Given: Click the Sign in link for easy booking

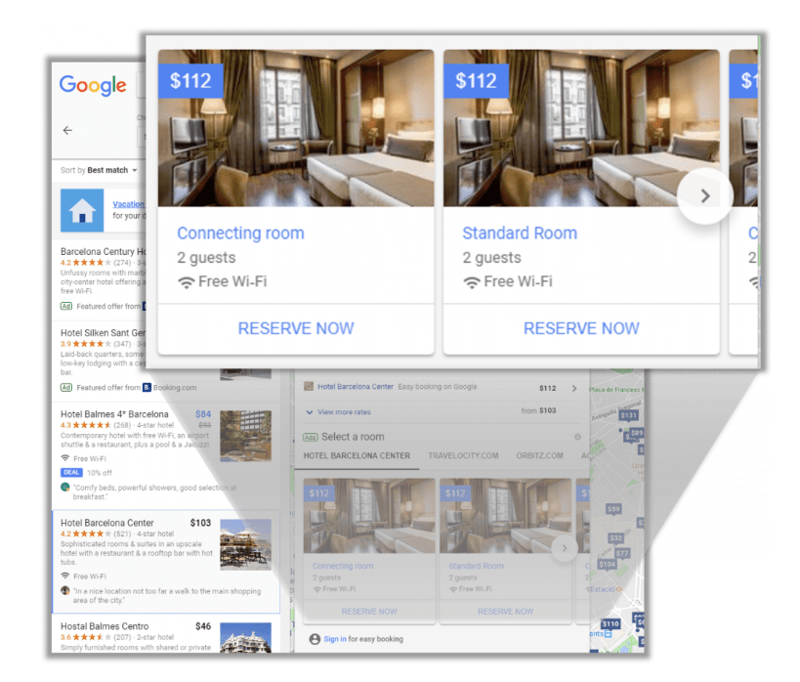Looking at the screenshot, I should pyautogui.click(x=335, y=639).
